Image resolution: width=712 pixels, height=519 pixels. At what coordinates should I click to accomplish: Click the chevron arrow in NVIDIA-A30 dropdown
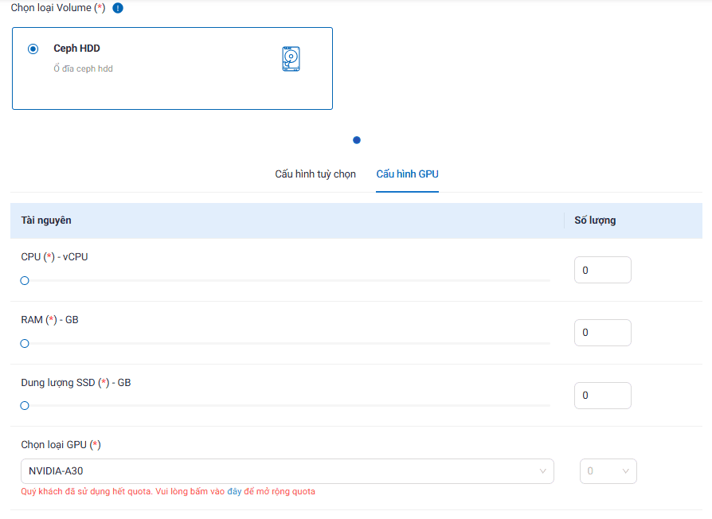(x=544, y=471)
